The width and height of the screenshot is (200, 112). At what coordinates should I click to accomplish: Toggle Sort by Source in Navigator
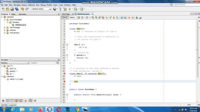35,101
